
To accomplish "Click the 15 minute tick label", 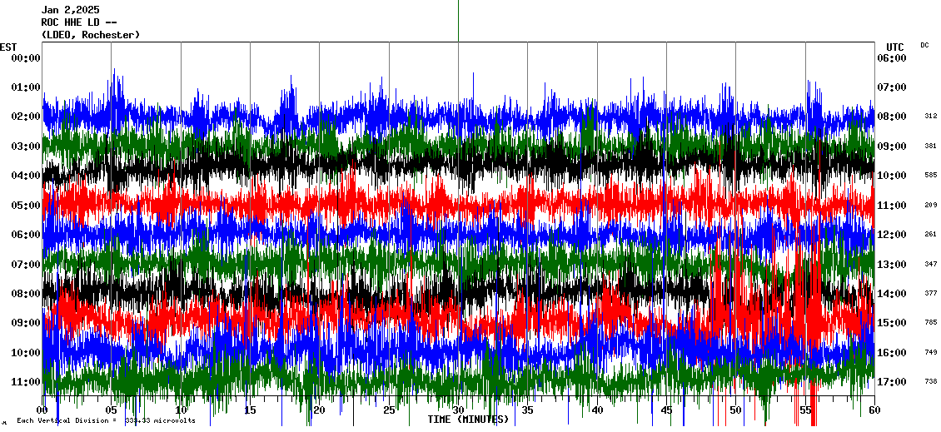I will [x=250, y=411].
